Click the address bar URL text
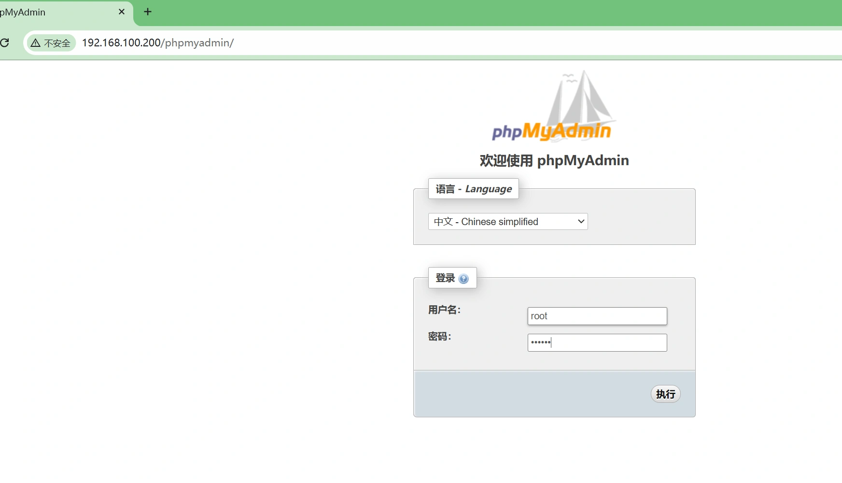This screenshot has width=842, height=483. click(158, 43)
